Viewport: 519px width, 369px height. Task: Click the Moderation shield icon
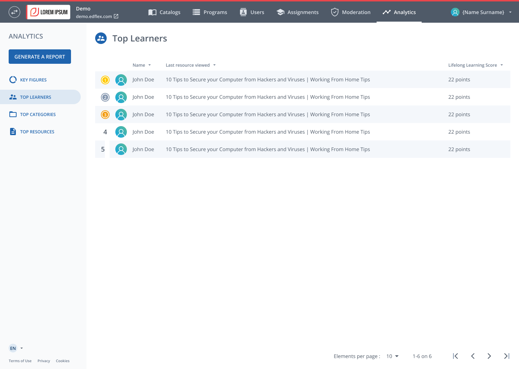point(335,12)
